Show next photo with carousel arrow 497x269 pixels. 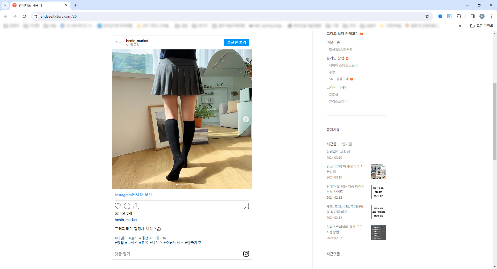point(246,119)
